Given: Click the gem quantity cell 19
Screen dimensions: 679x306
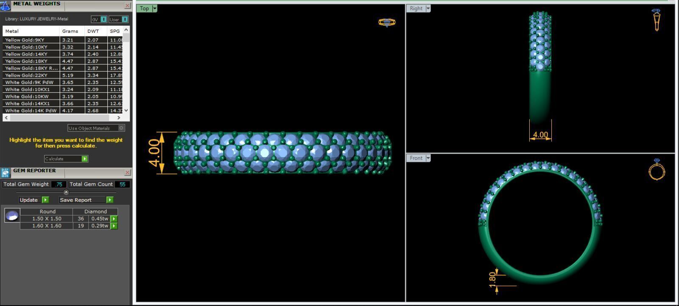Looking at the screenshot, I should click(x=81, y=226).
